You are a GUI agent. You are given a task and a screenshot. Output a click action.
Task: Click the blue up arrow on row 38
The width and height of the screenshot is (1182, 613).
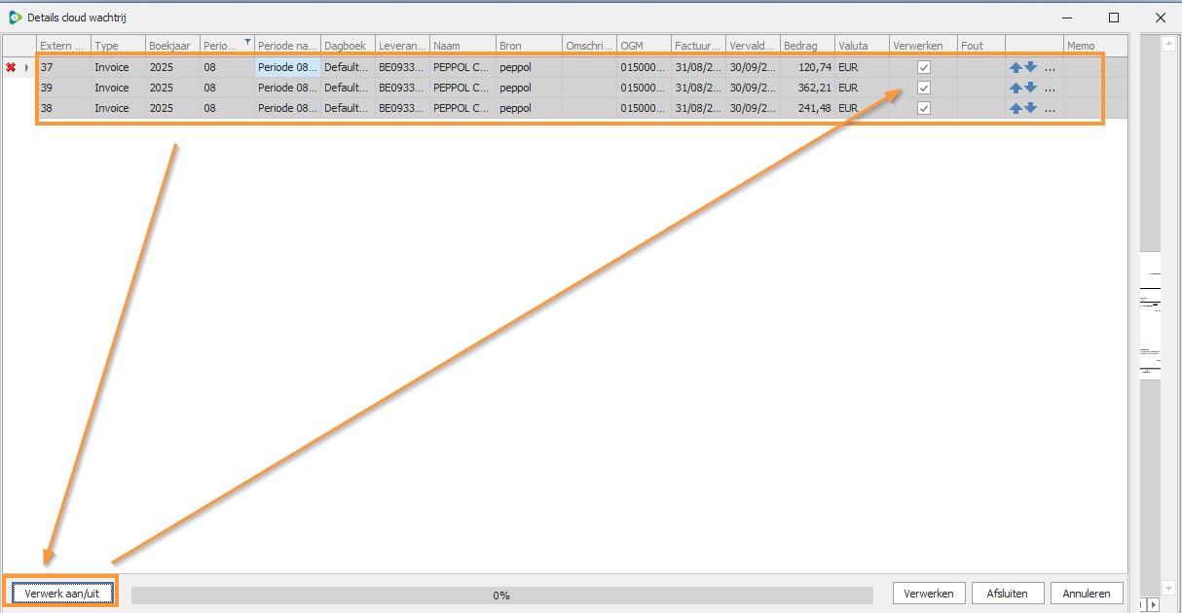1016,108
